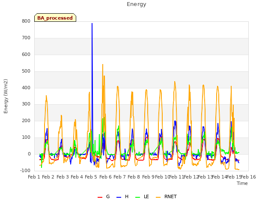Image resolution: width=274 pixels, height=205 pixels.
Task: Select the 100 y-axis tick label
Action: click(x=26, y=138)
